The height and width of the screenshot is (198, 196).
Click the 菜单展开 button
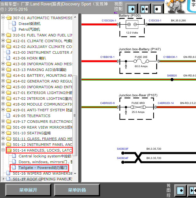[x=28, y=190]
